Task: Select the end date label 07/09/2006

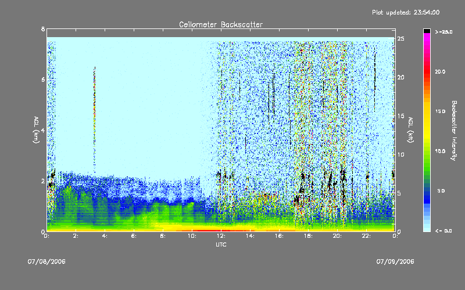Action: click(x=395, y=262)
